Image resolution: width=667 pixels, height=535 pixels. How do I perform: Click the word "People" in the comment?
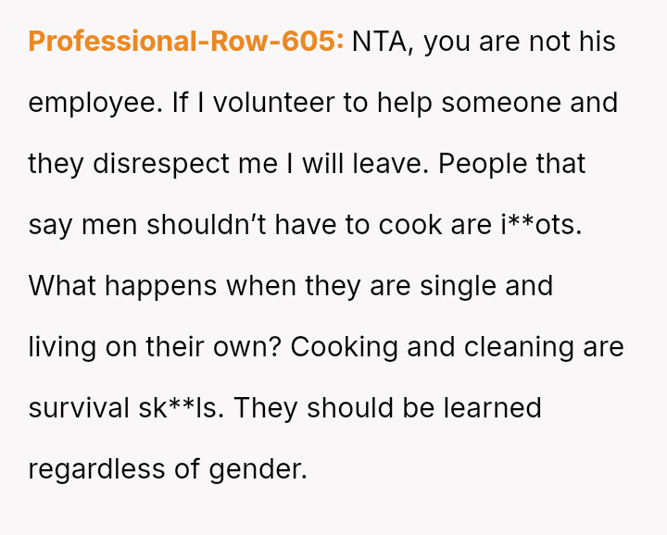pyautogui.click(x=483, y=164)
